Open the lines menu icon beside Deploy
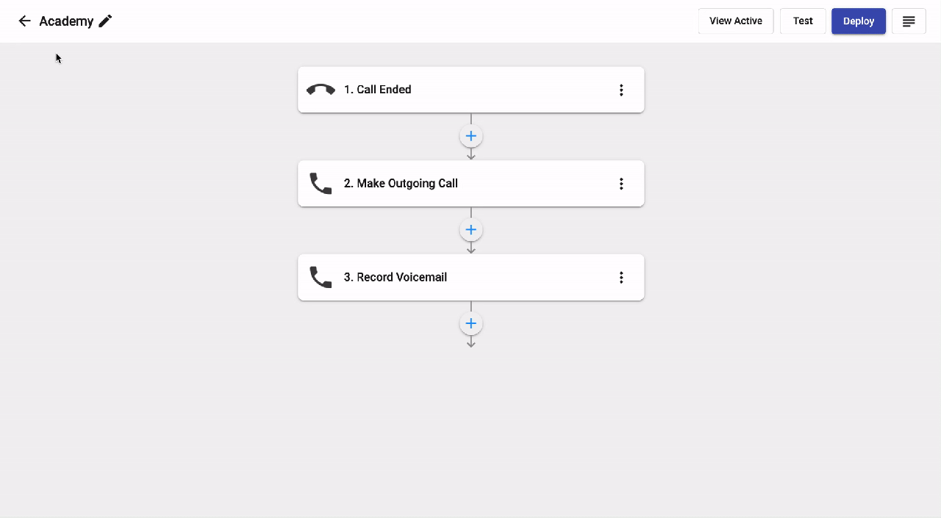This screenshot has width=941, height=518. tap(909, 21)
